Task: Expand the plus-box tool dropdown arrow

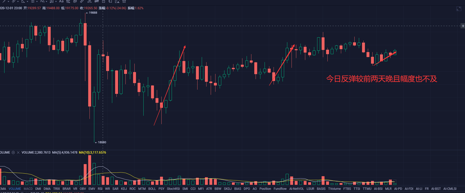Action: pyautogui.click(x=56, y=2)
